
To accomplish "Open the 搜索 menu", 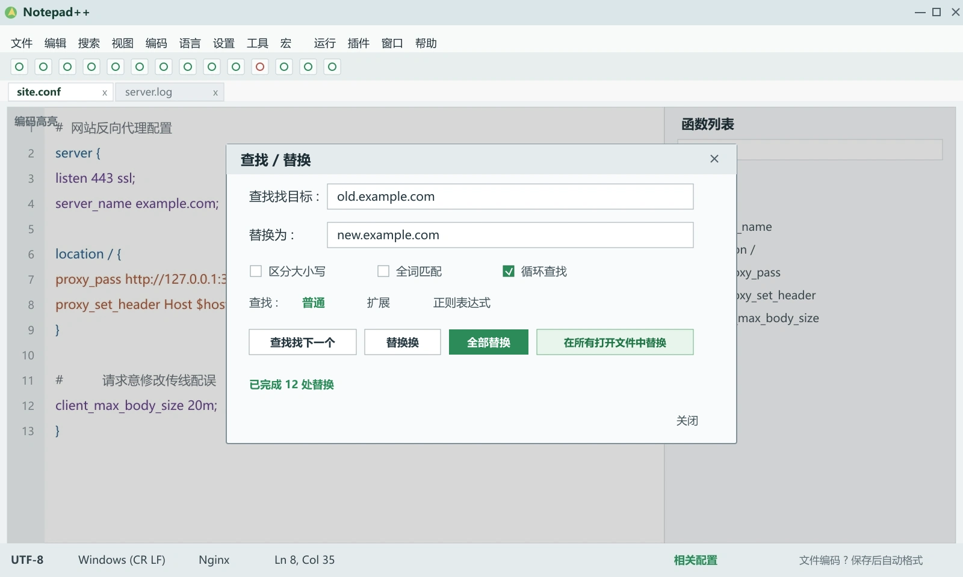I will [x=89, y=43].
